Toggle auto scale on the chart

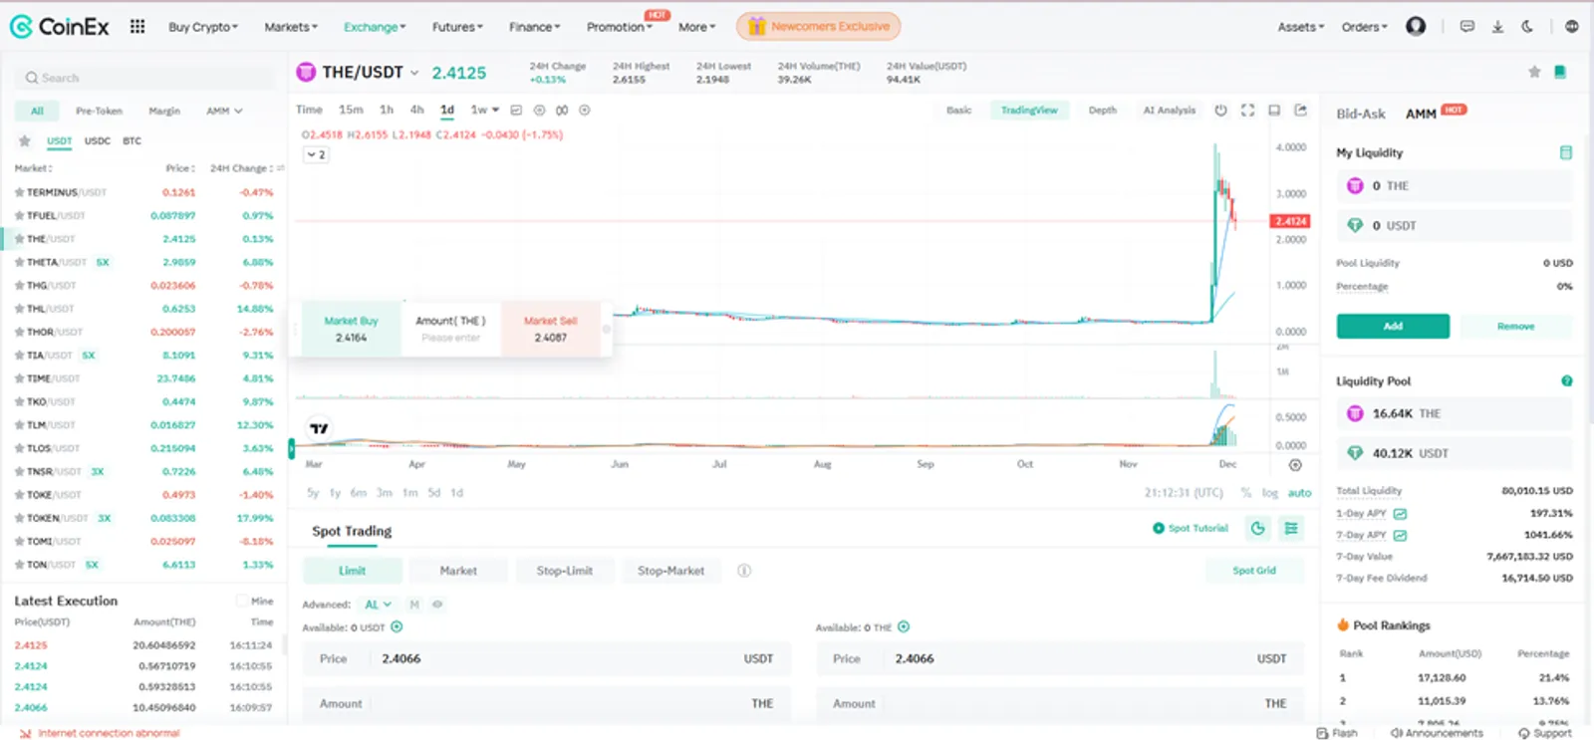pyautogui.click(x=1299, y=493)
